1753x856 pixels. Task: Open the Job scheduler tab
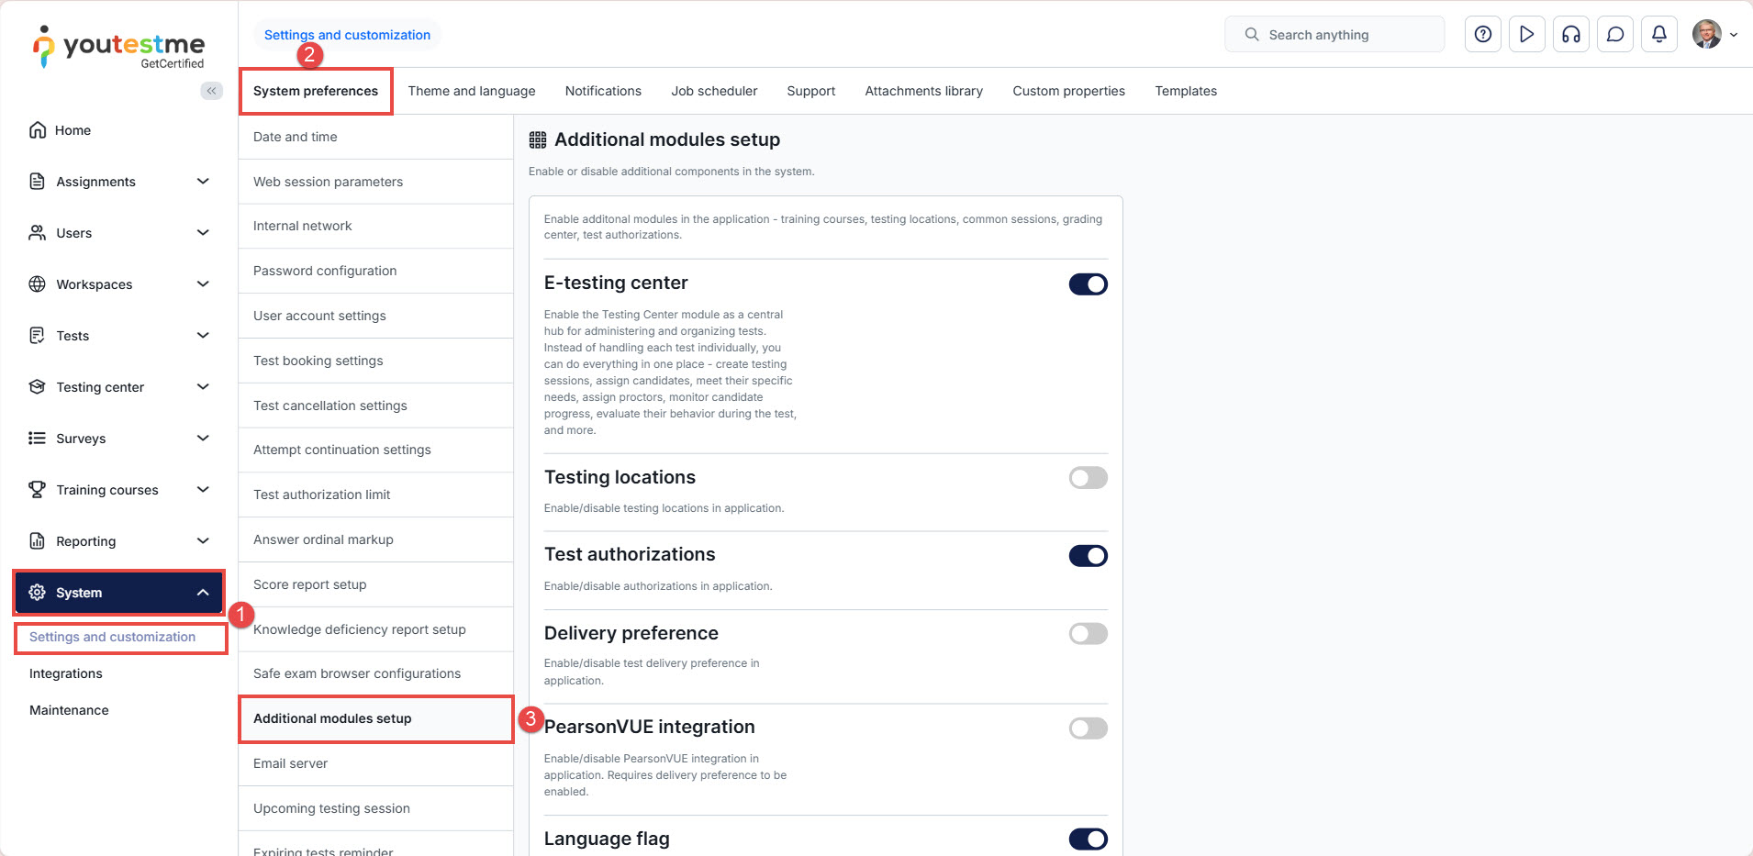pyautogui.click(x=714, y=91)
